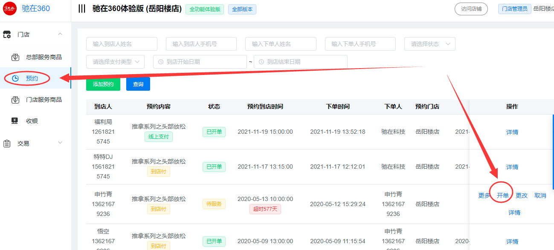Click the 访问店铺 button

click(x=471, y=9)
